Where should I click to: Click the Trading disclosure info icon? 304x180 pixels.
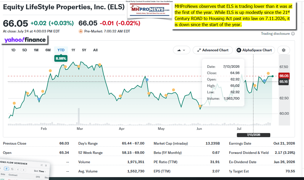tap(293, 34)
